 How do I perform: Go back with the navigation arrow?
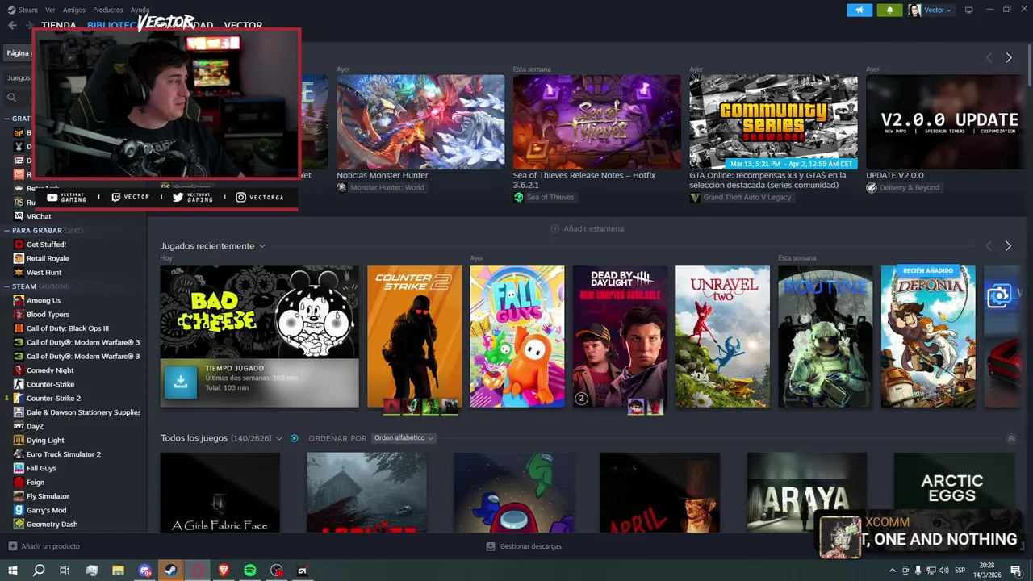[12, 25]
